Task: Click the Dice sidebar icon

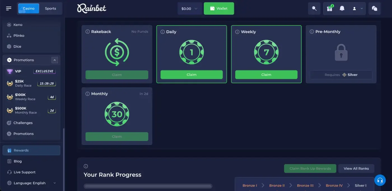Action: point(9,46)
